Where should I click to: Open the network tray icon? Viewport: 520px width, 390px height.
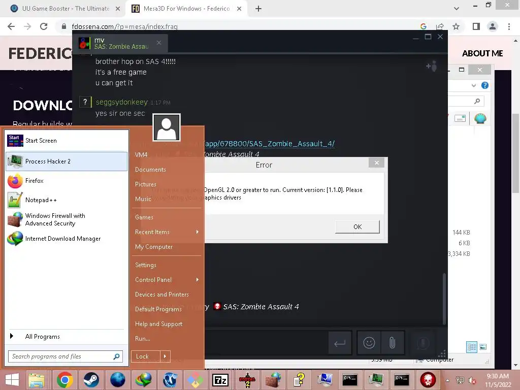click(460, 380)
